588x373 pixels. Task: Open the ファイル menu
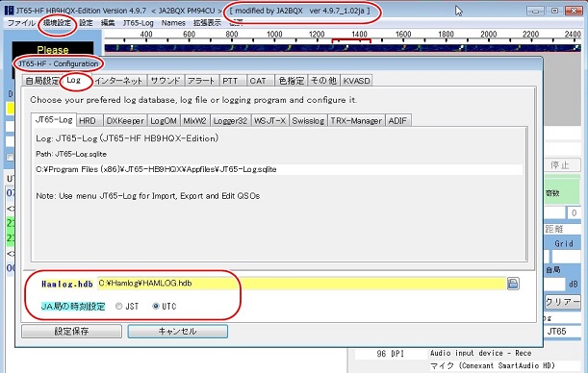(x=21, y=23)
